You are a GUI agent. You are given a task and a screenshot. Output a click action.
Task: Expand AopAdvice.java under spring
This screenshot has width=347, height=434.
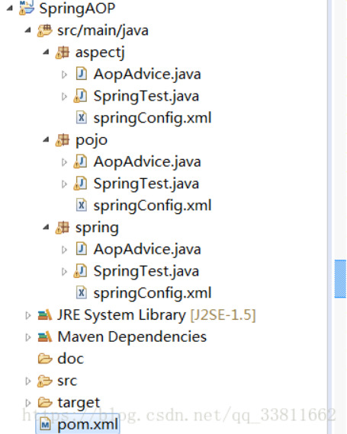click(64, 250)
